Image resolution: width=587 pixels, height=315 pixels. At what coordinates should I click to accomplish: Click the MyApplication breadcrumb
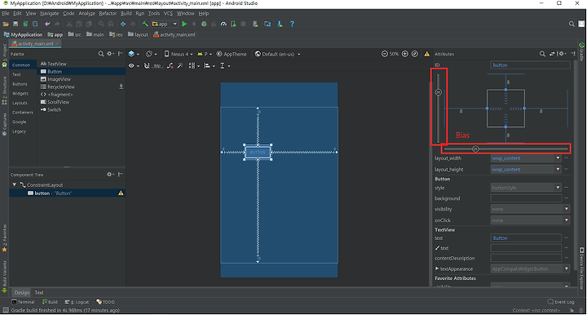(x=23, y=34)
